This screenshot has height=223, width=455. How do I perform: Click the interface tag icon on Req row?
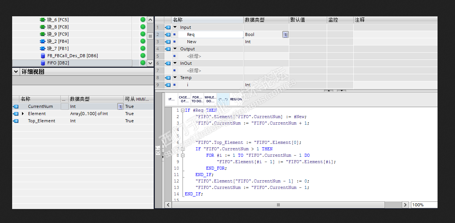pyautogui.click(x=168, y=34)
